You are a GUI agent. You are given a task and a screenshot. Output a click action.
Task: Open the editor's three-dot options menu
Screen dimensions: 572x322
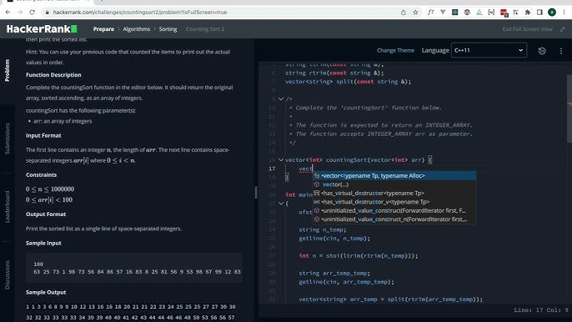coord(560,51)
